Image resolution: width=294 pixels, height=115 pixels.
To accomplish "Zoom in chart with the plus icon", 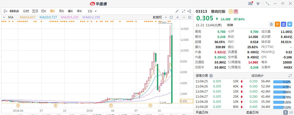I will click(178, 17).
